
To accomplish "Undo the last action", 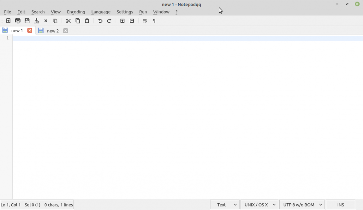I will (100, 21).
